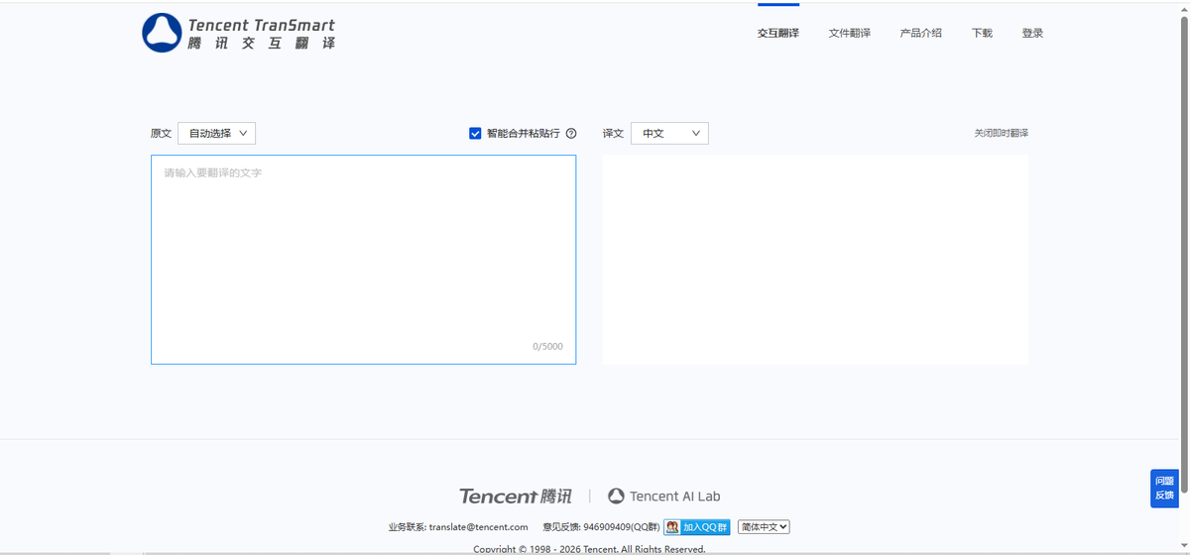This screenshot has width=1190, height=555.
Task: Click the Tencent AI Lab logo
Action: (664, 496)
